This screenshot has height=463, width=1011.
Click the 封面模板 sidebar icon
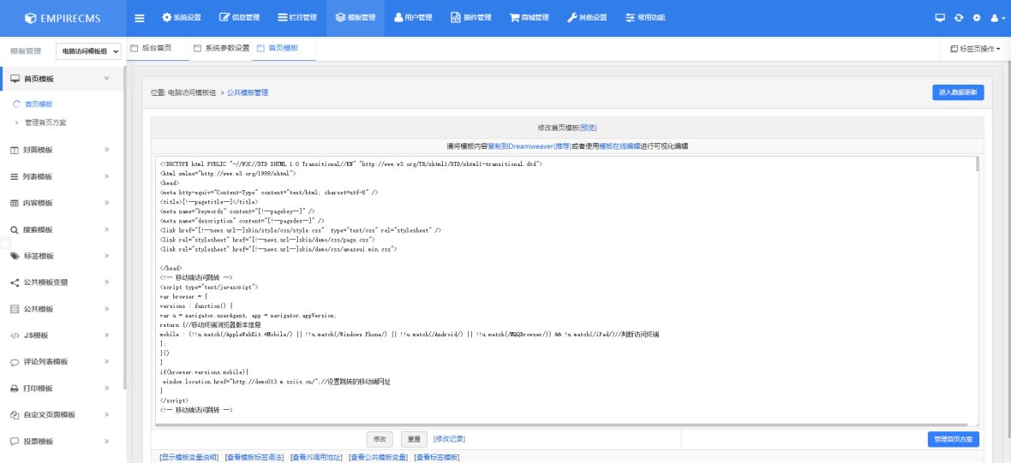[15, 150]
